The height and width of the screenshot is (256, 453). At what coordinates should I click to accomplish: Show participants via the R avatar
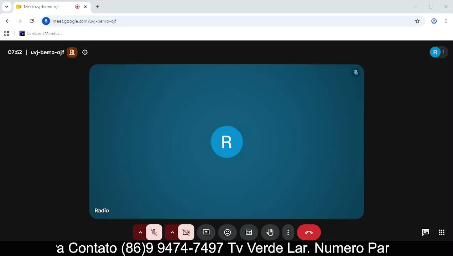pyautogui.click(x=438, y=52)
